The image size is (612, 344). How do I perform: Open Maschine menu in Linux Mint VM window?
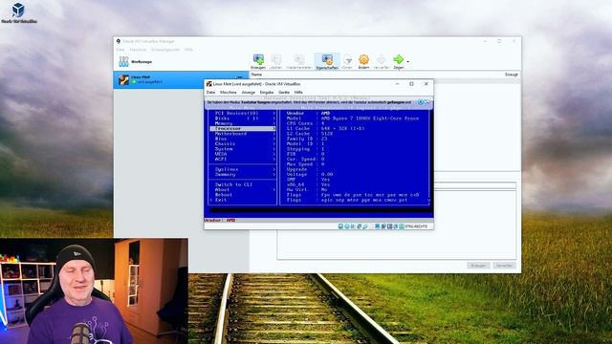(229, 93)
